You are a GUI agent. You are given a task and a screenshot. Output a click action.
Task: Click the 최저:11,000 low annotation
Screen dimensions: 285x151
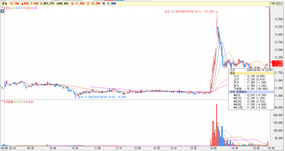pos(102,97)
